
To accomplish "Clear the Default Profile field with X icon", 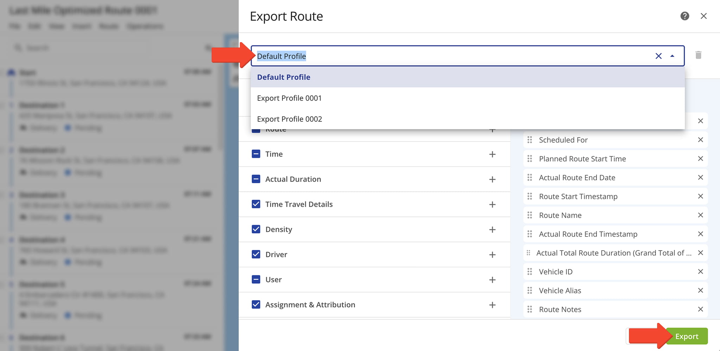I will point(658,56).
